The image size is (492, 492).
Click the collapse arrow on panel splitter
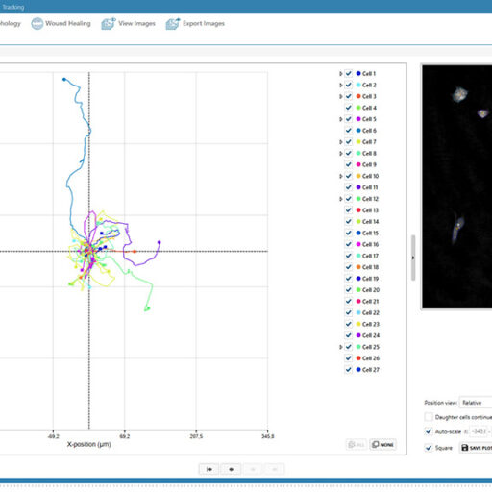(x=413, y=258)
